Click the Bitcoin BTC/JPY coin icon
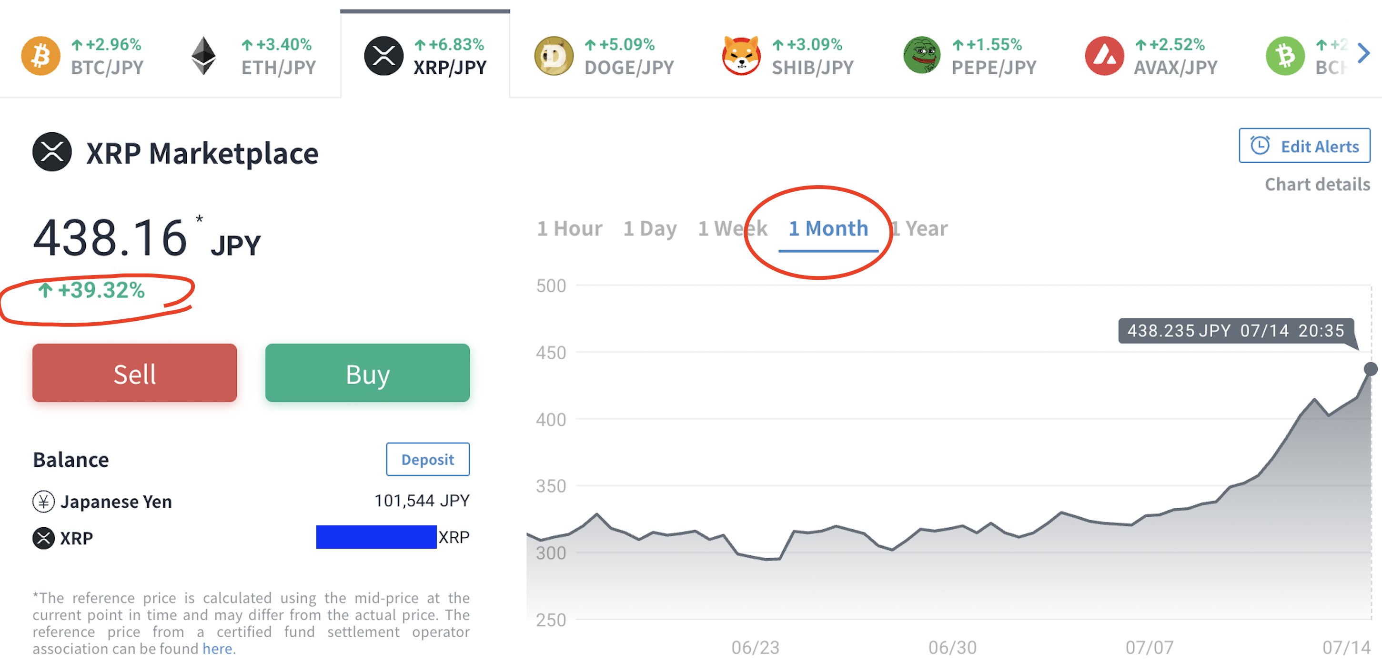Screen dimensions: 1382x671 (x=40, y=56)
